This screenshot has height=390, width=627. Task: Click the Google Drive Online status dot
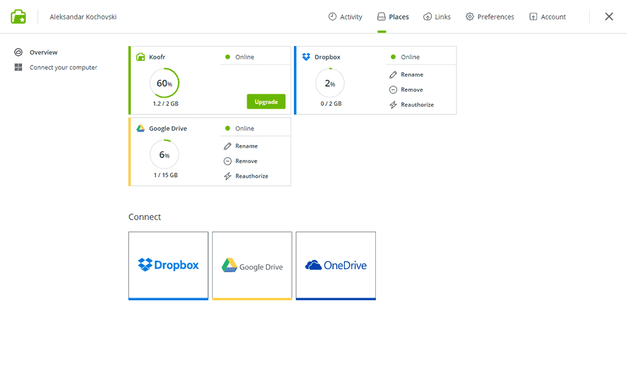click(x=228, y=128)
